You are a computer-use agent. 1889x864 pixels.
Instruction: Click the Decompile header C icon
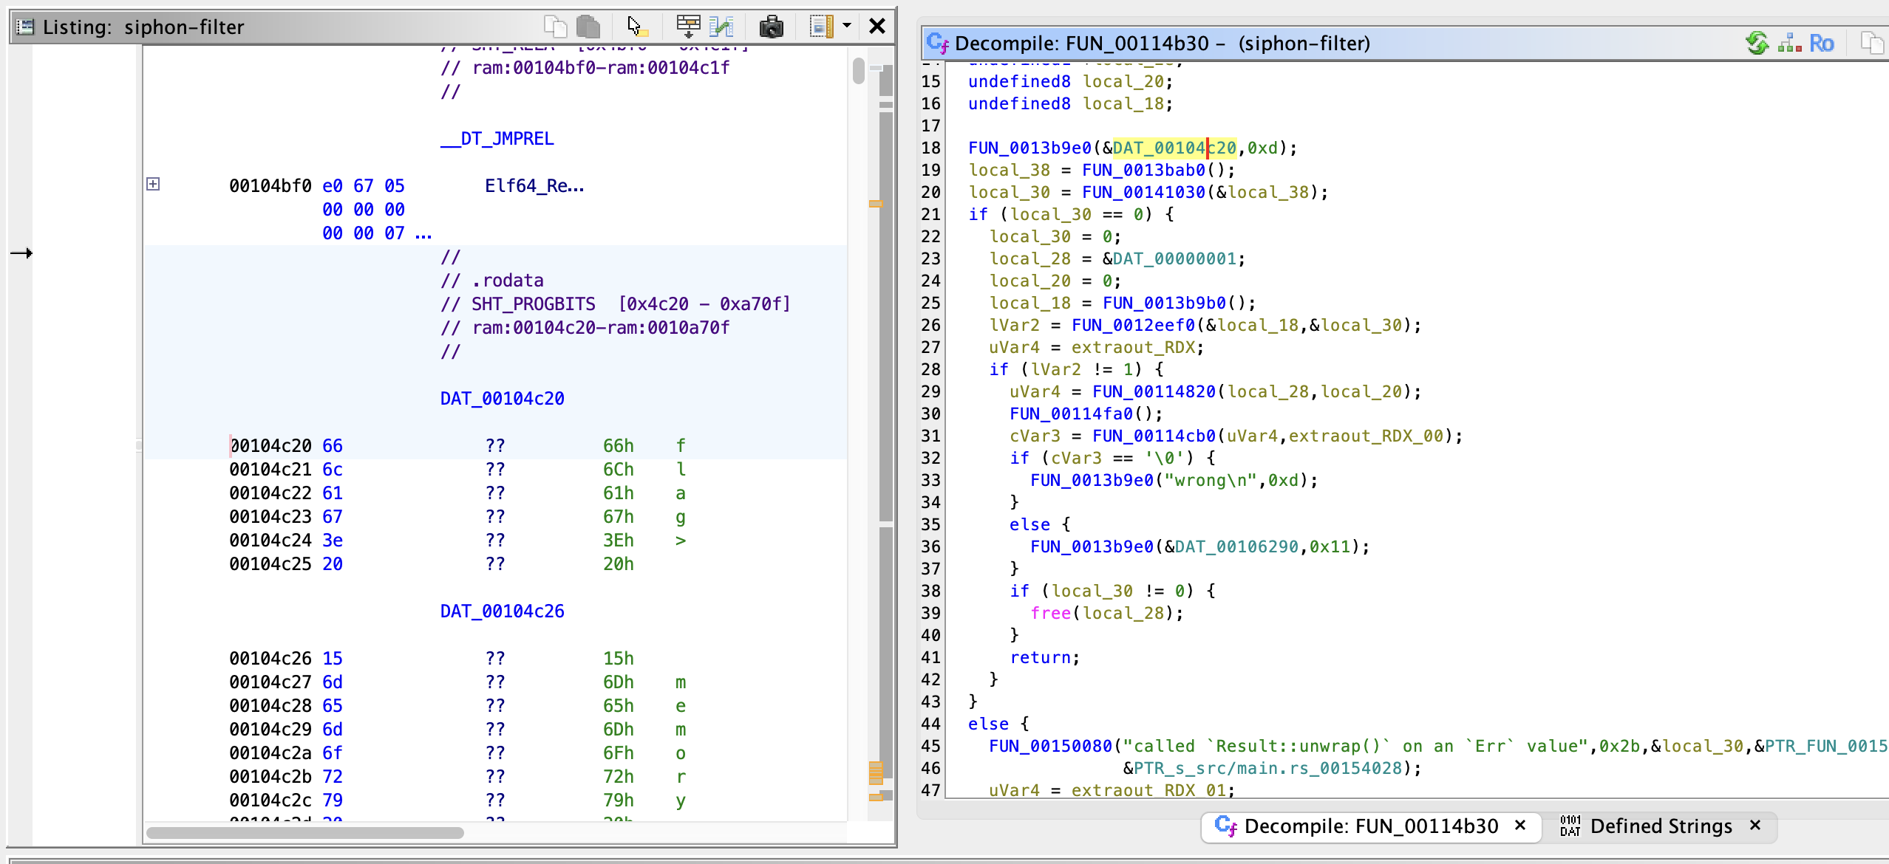click(937, 43)
